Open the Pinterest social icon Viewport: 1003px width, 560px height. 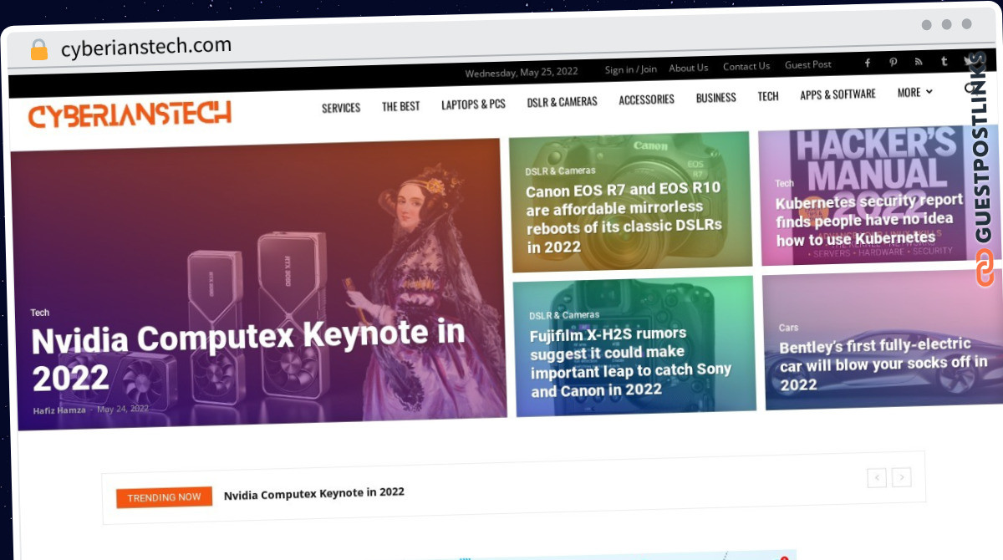(x=893, y=63)
